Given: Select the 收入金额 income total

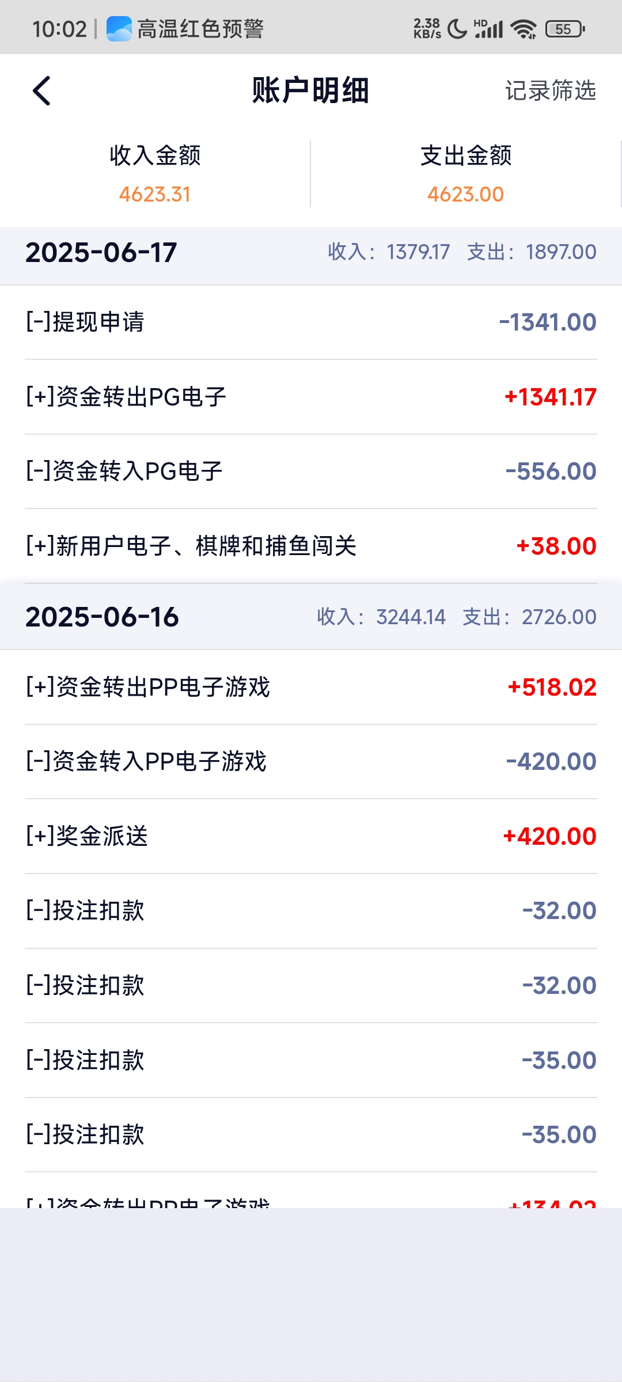Looking at the screenshot, I should [155, 174].
